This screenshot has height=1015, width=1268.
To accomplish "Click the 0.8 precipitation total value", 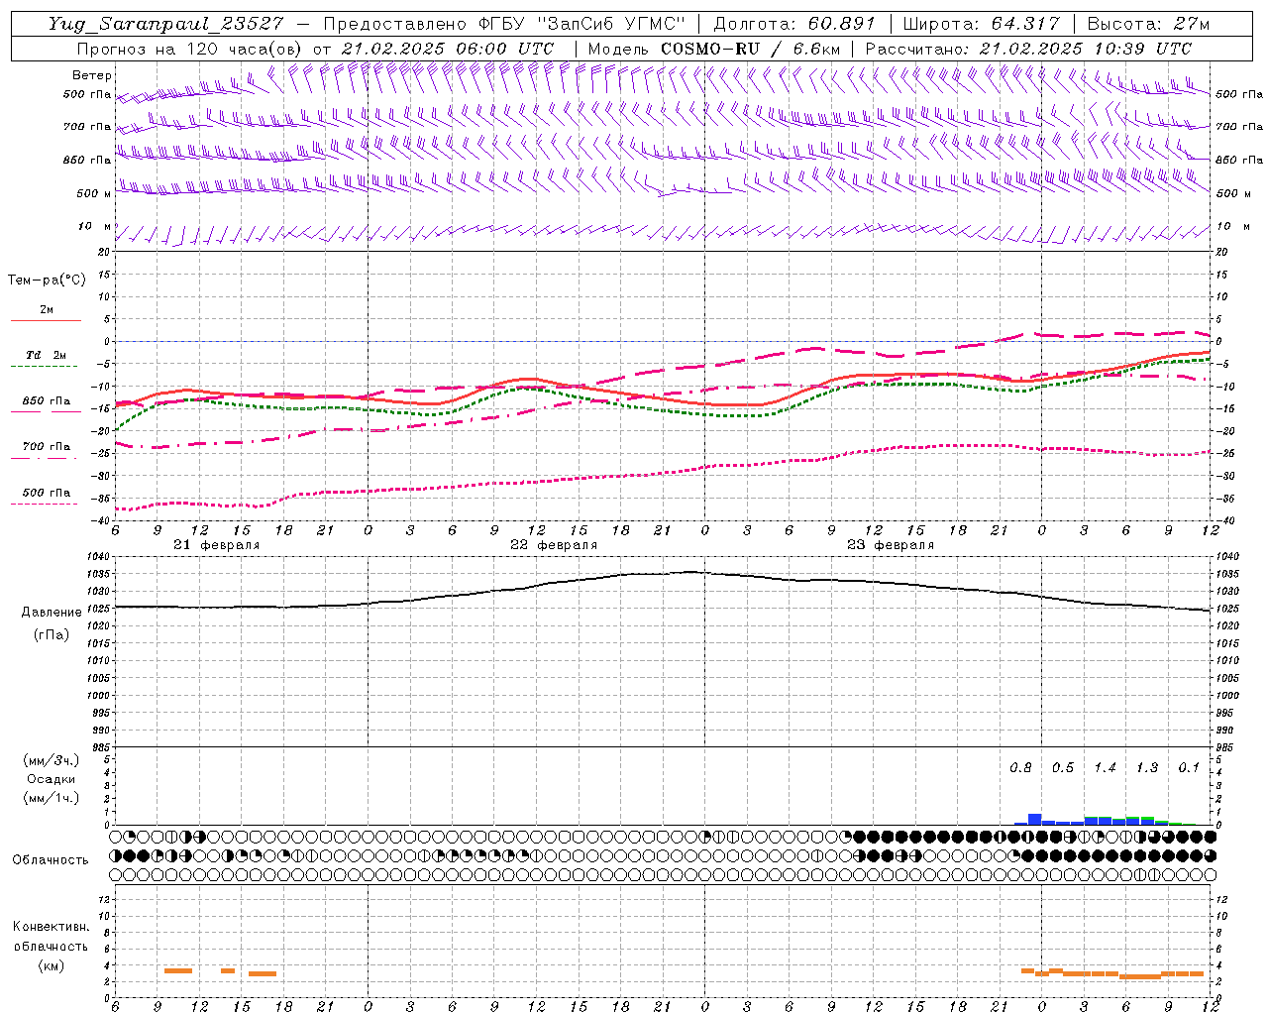I will click(x=1020, y=768).
